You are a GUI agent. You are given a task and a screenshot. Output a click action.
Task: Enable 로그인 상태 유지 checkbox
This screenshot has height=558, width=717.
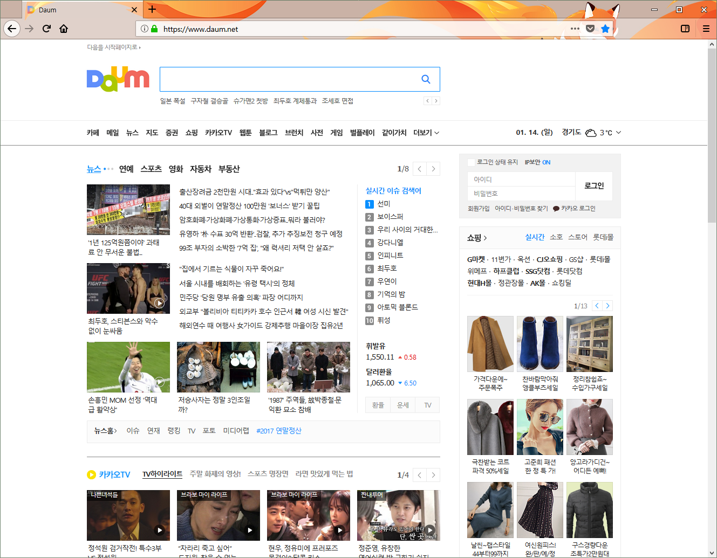472,162
